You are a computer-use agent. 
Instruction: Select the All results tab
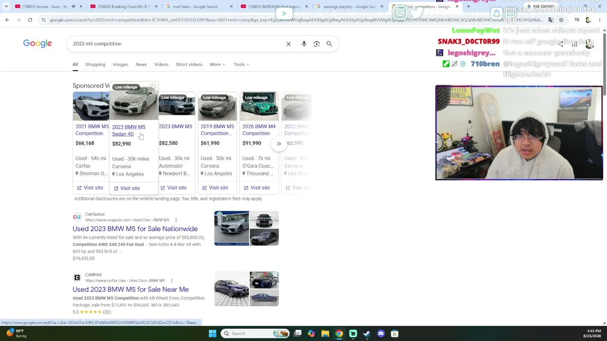coord(75,64)
